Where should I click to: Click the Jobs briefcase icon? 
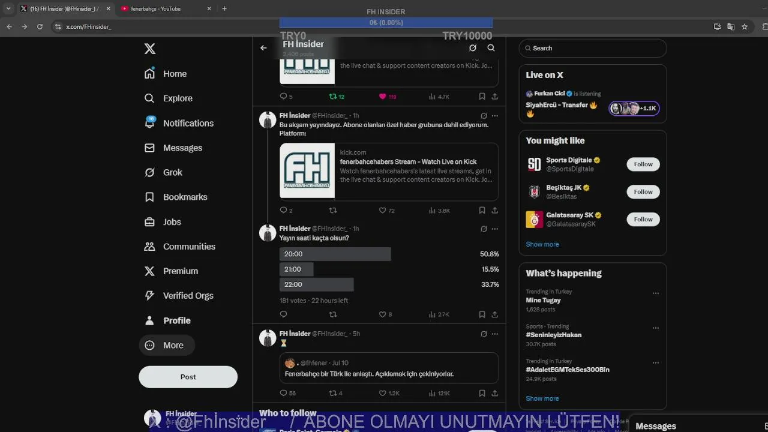(149, 222)
